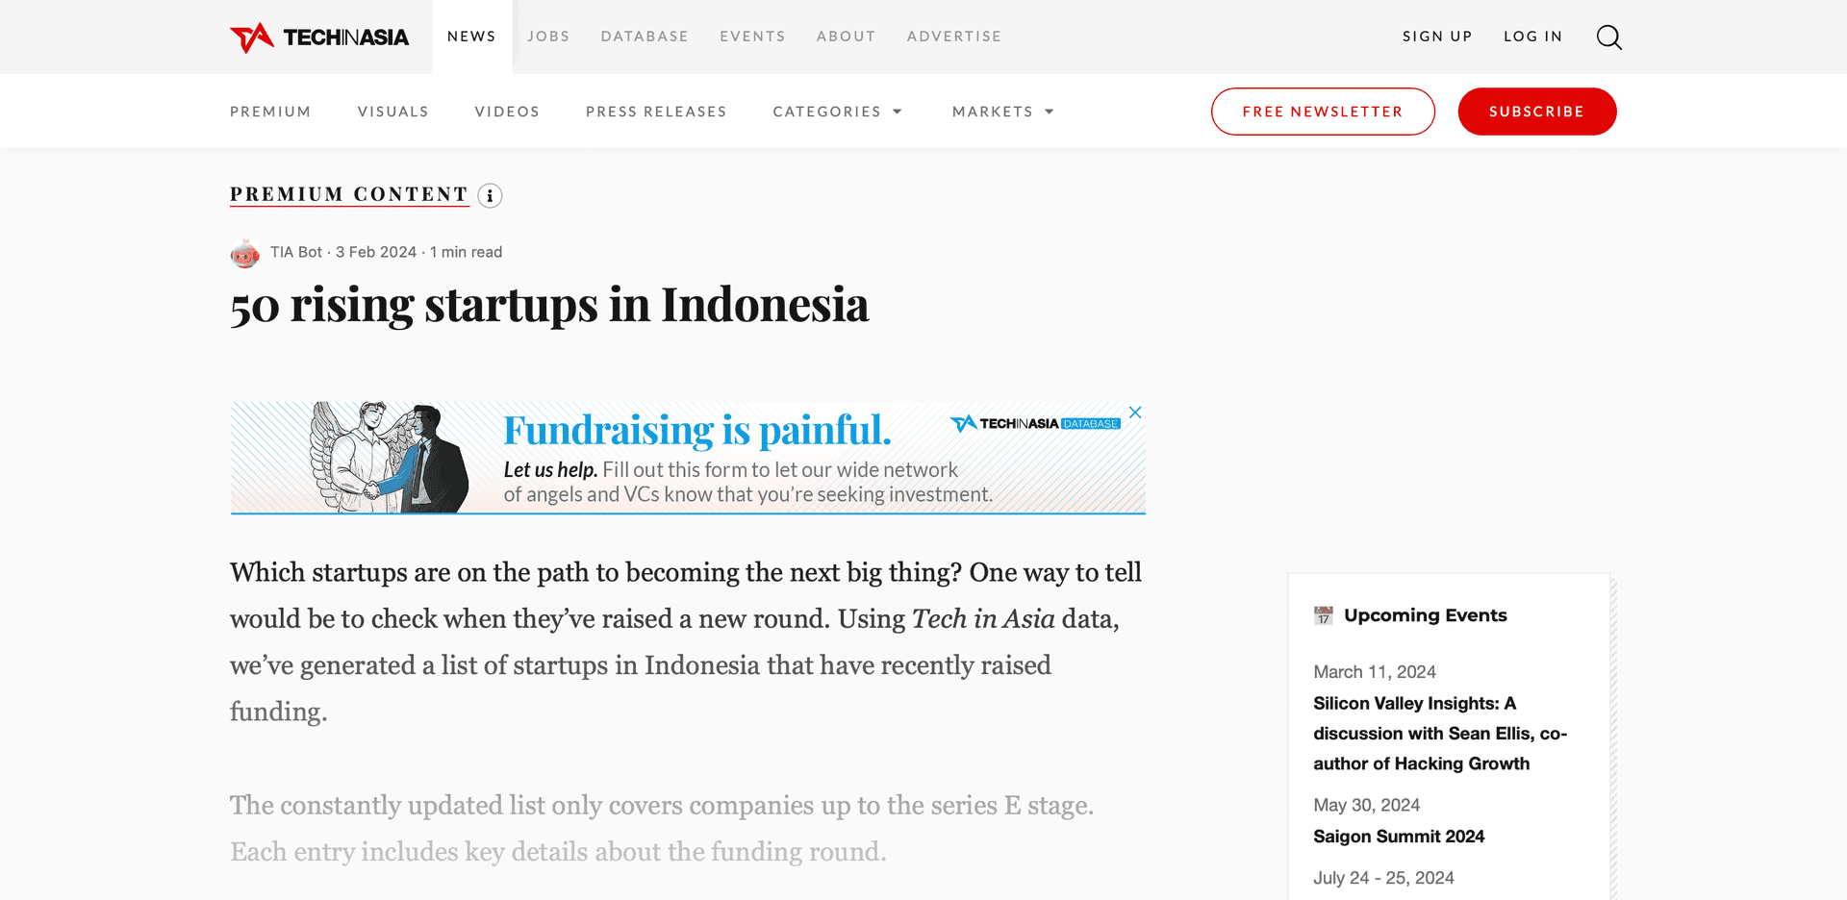Click the Tech in Asia logo
The image size is (1847, 900).
(x=319, y=37)
